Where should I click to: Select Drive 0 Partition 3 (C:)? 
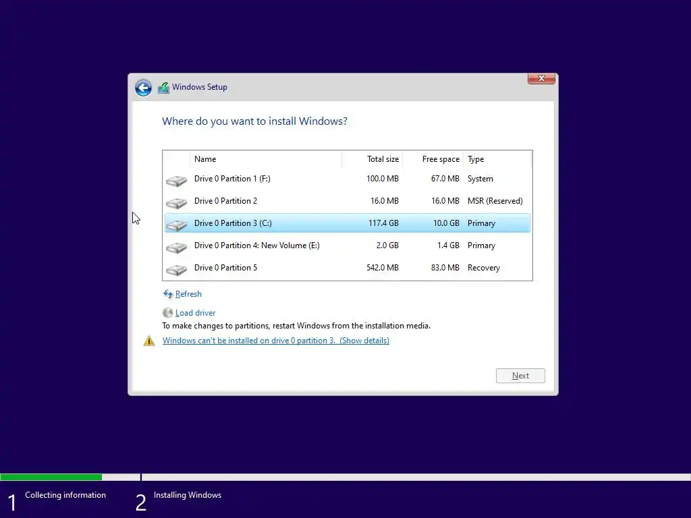348,223
